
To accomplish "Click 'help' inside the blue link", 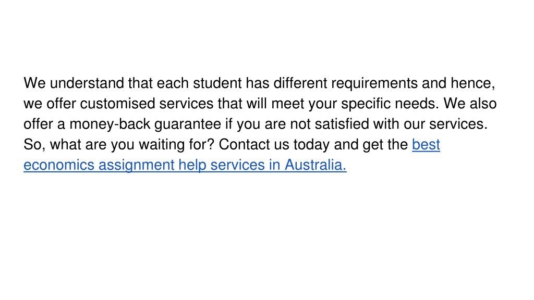I will click(192, 165).
